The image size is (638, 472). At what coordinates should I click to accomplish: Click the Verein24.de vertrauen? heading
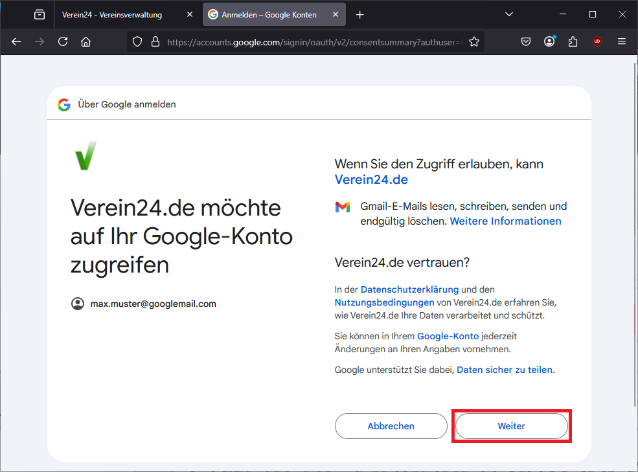click(x=402, y=262)
